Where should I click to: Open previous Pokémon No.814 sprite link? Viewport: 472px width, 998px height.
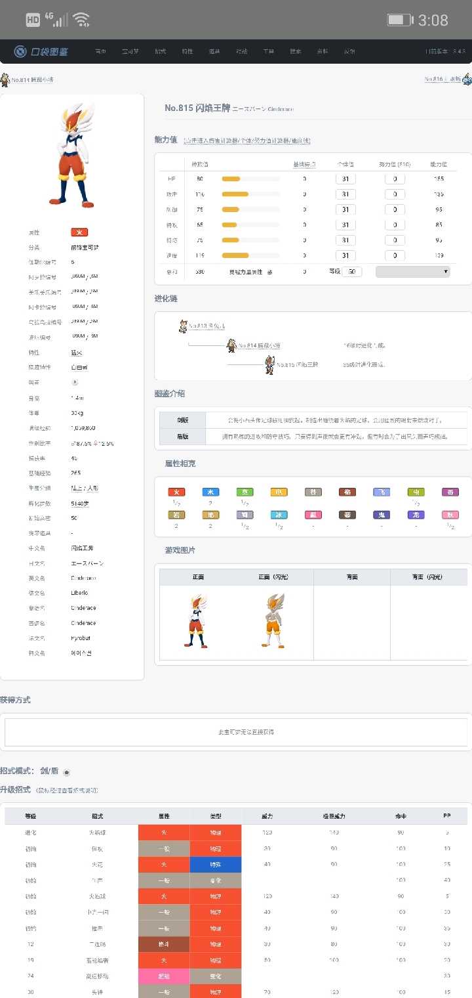pyautogui.click(x=5, y=79)
